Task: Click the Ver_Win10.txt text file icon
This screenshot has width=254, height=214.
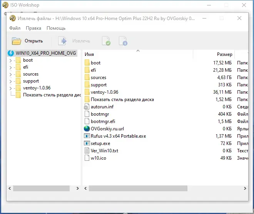Action: tap(87, 150)
